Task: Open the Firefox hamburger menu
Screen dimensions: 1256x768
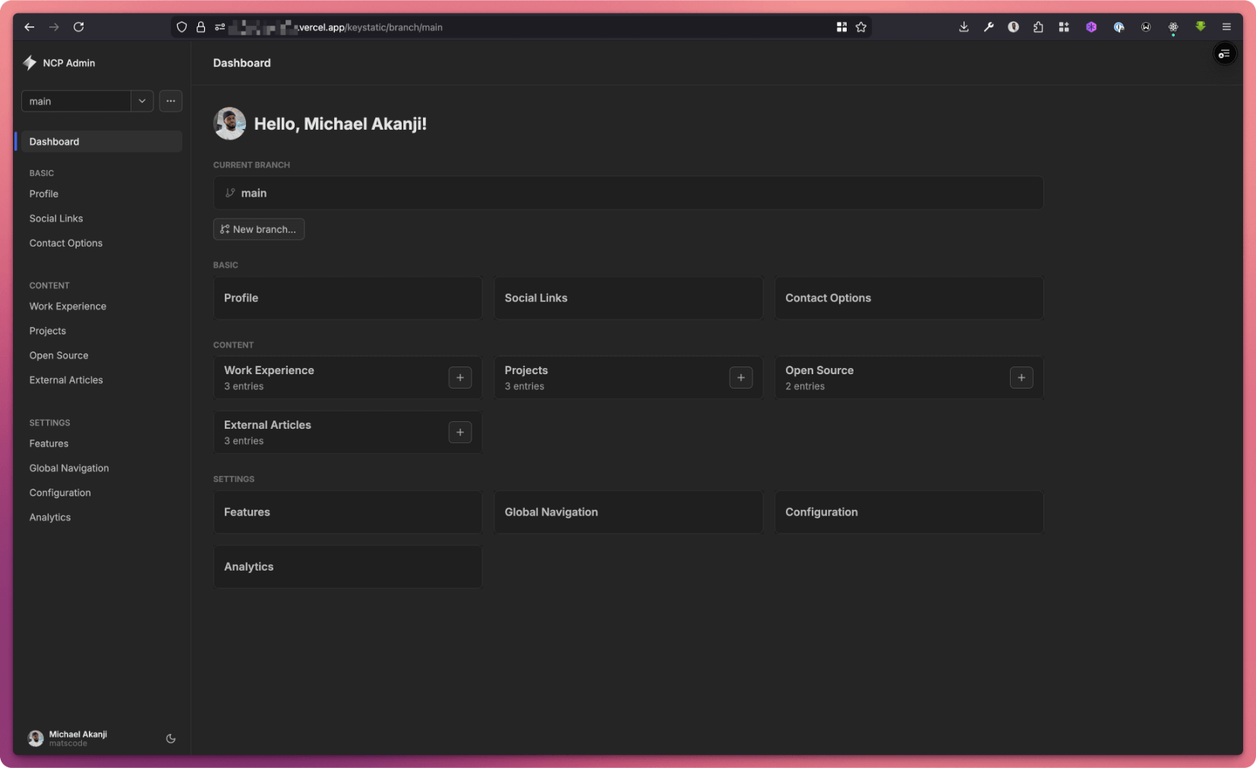Action: (x=1226, y=27)
